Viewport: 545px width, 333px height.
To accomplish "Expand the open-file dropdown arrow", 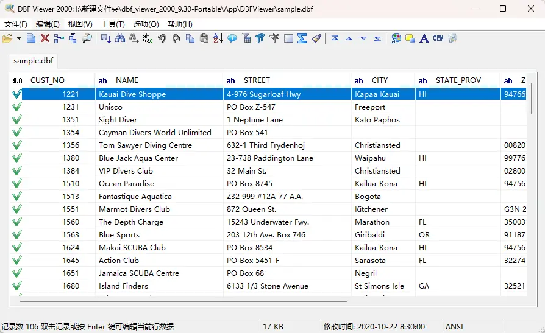I will click(19, 38).
